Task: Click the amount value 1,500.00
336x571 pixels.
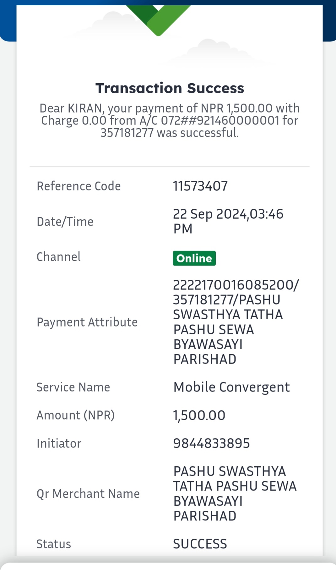Action: [x=199, y=415]
